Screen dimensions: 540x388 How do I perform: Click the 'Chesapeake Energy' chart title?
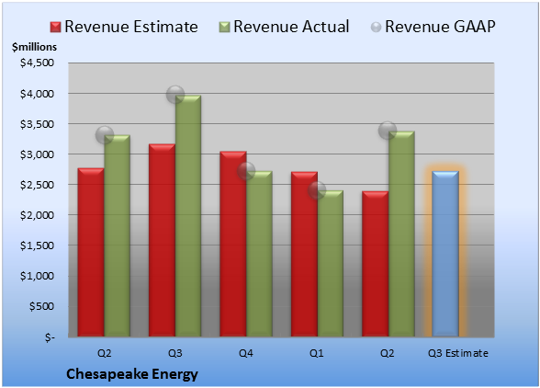[x=132, y=374]
